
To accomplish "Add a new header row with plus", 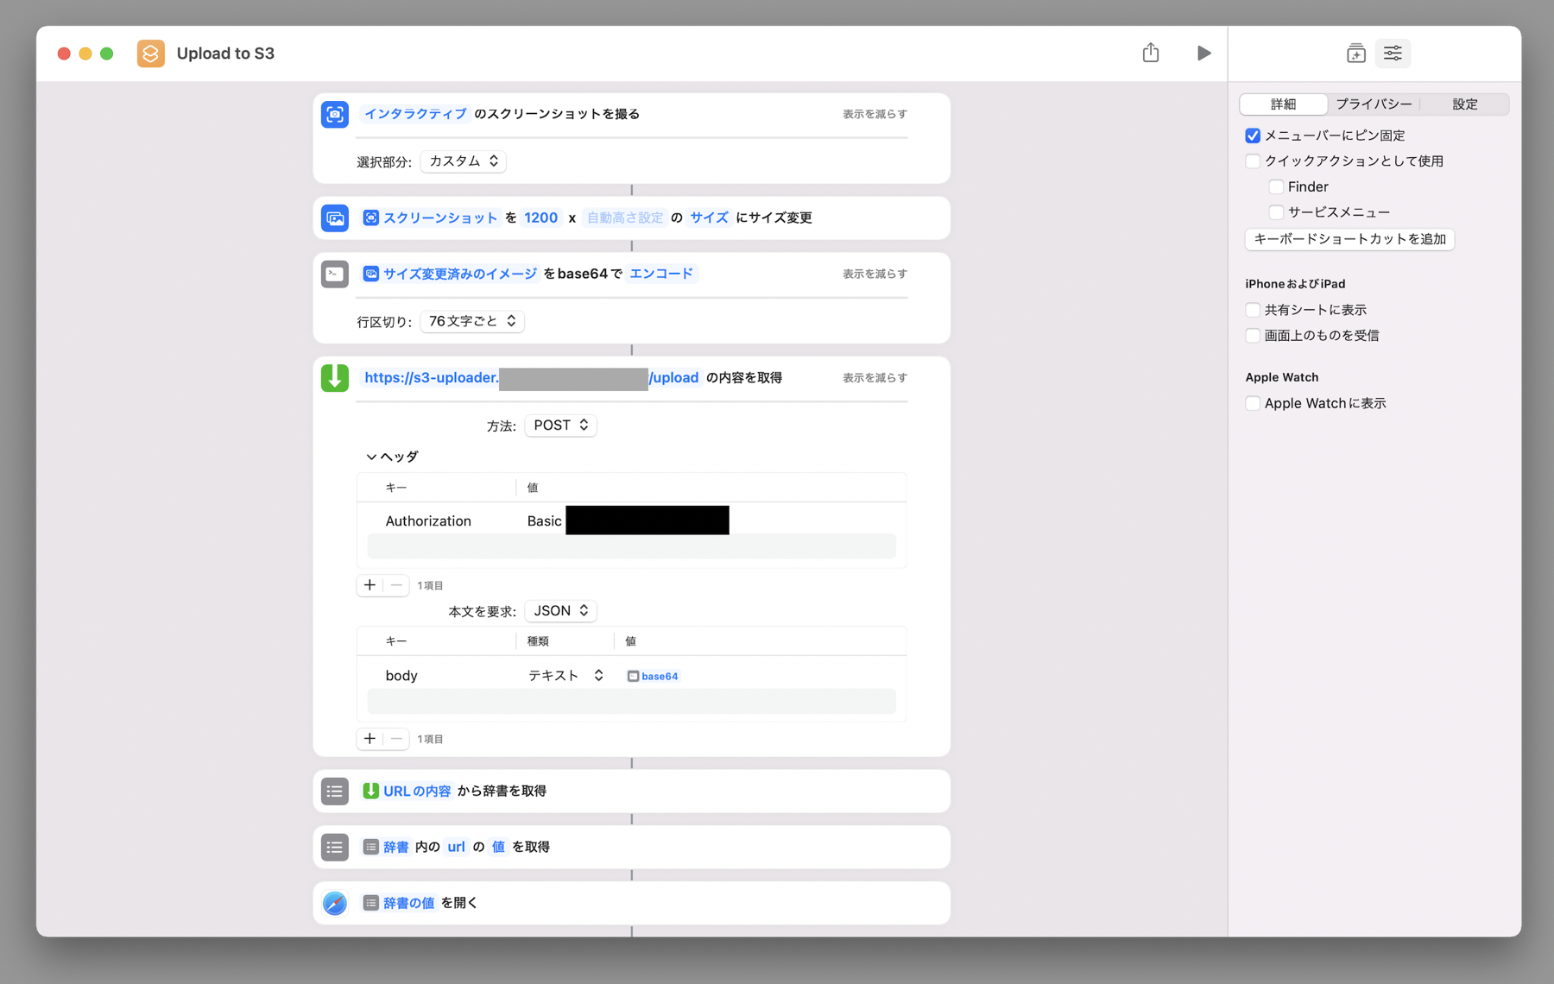I will [x=370, y=585].
